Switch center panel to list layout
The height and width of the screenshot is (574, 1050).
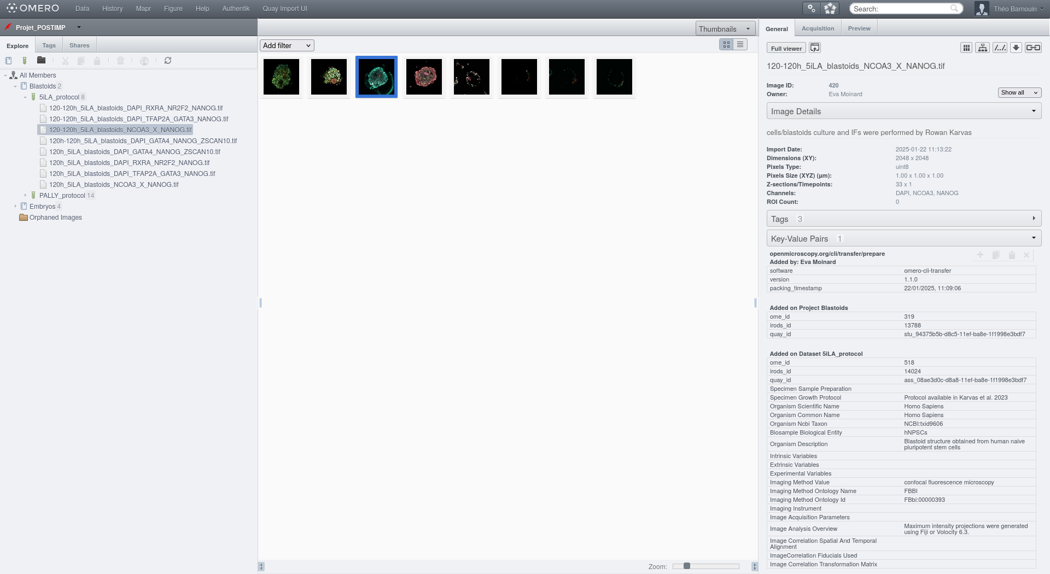click(x=740, y=45)
